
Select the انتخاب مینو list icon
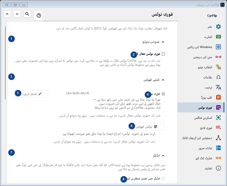coord(218,67)
